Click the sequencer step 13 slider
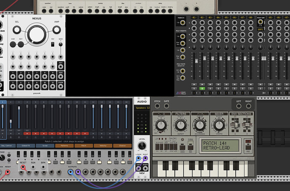The image size is (290, 191). pos(102,116)
